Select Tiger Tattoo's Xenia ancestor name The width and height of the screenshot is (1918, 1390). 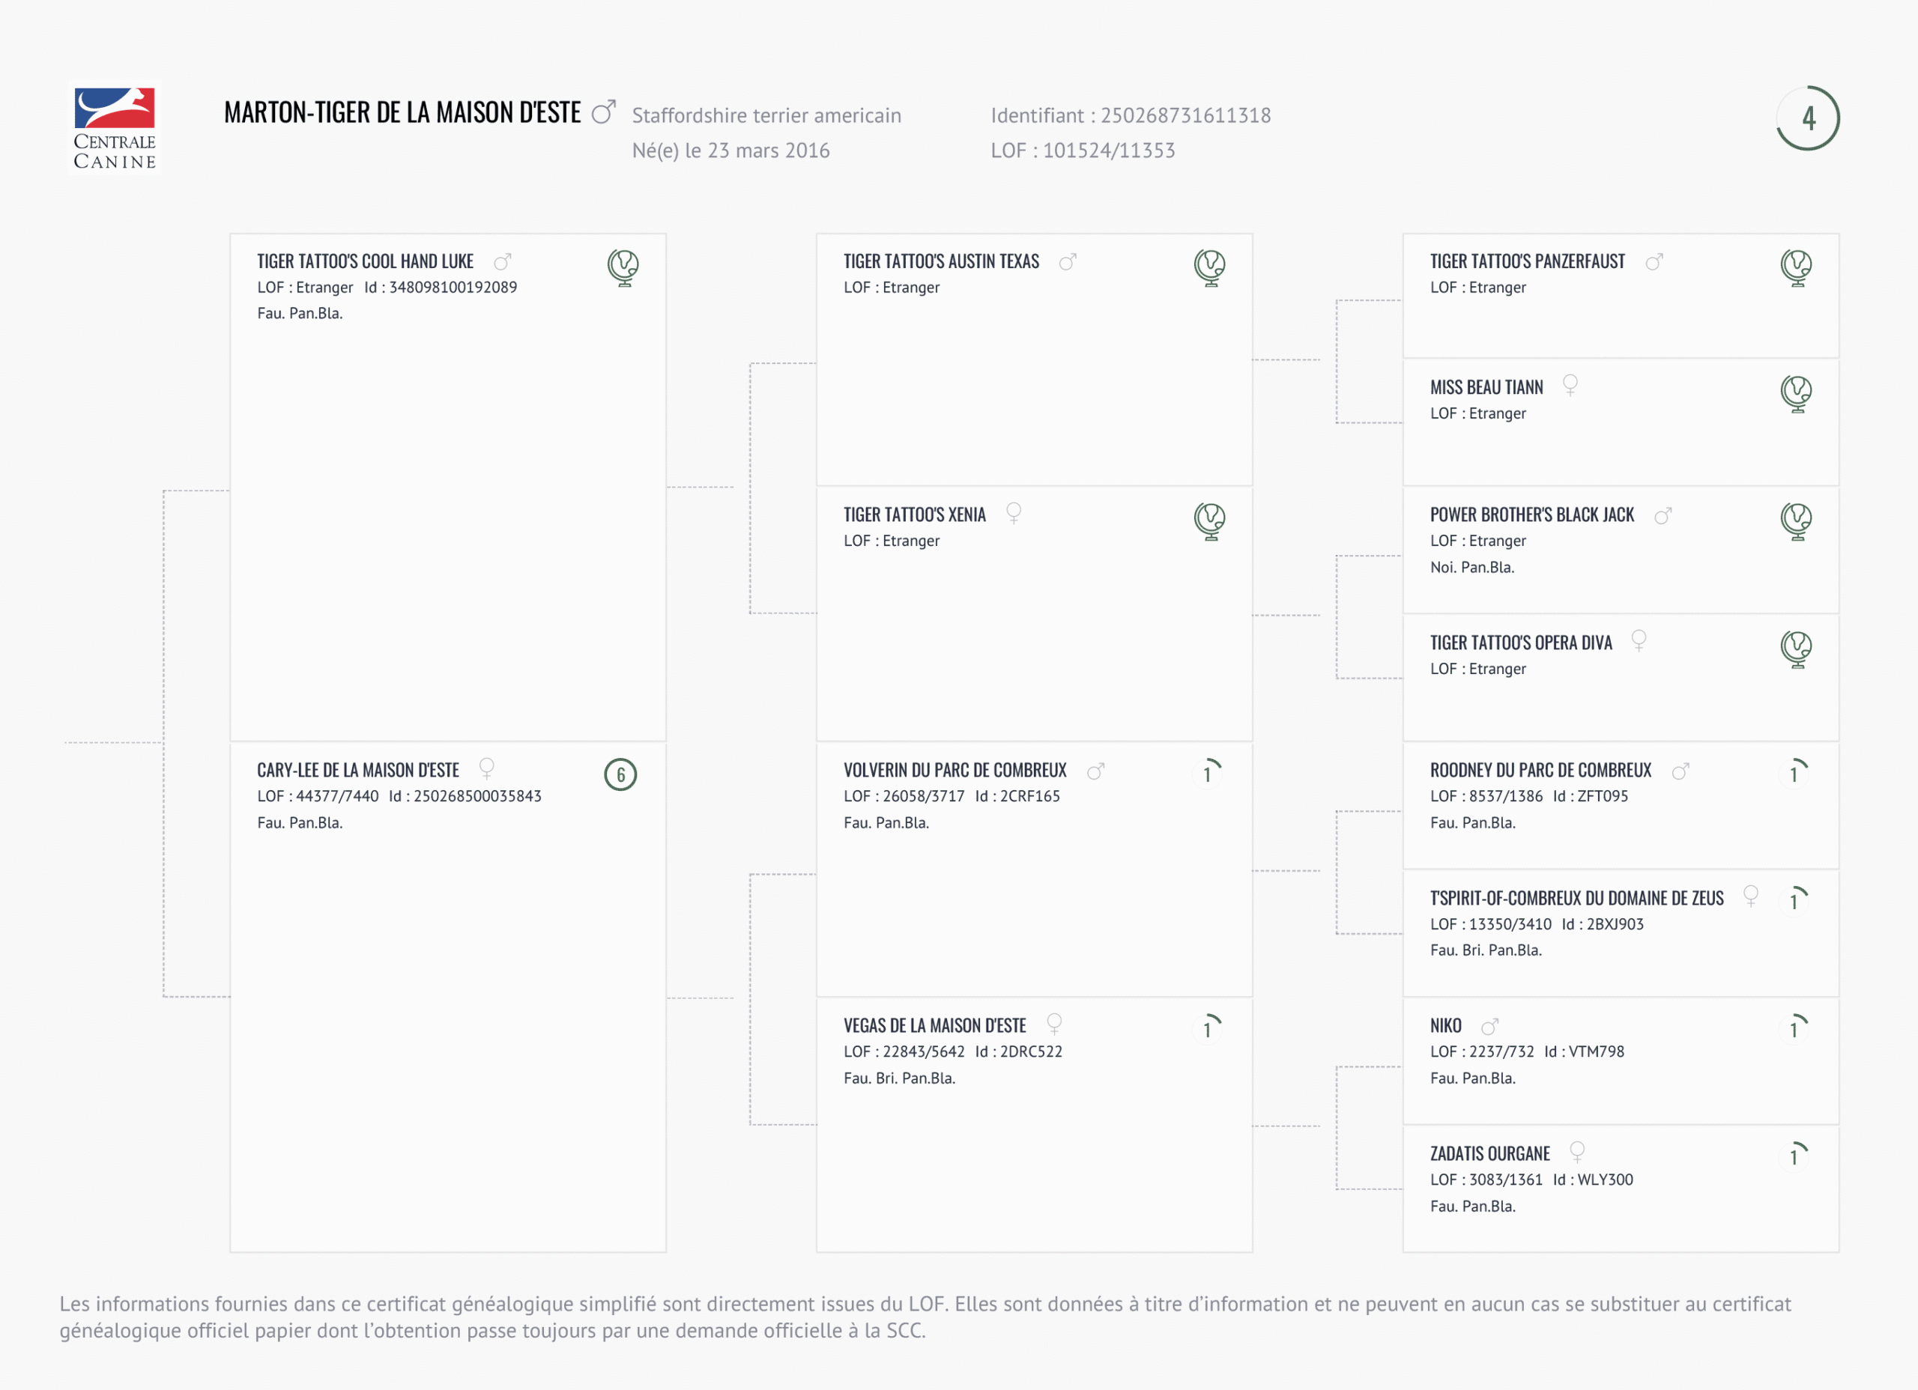click(x=914, y=515)
